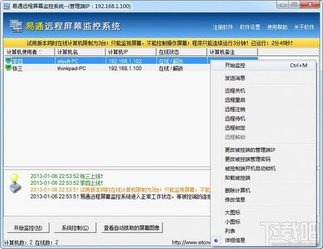The width and height of the screenshot is (323, 249).
Task: Click the green computer icon beside 李四
Action: tap(8, 61)
